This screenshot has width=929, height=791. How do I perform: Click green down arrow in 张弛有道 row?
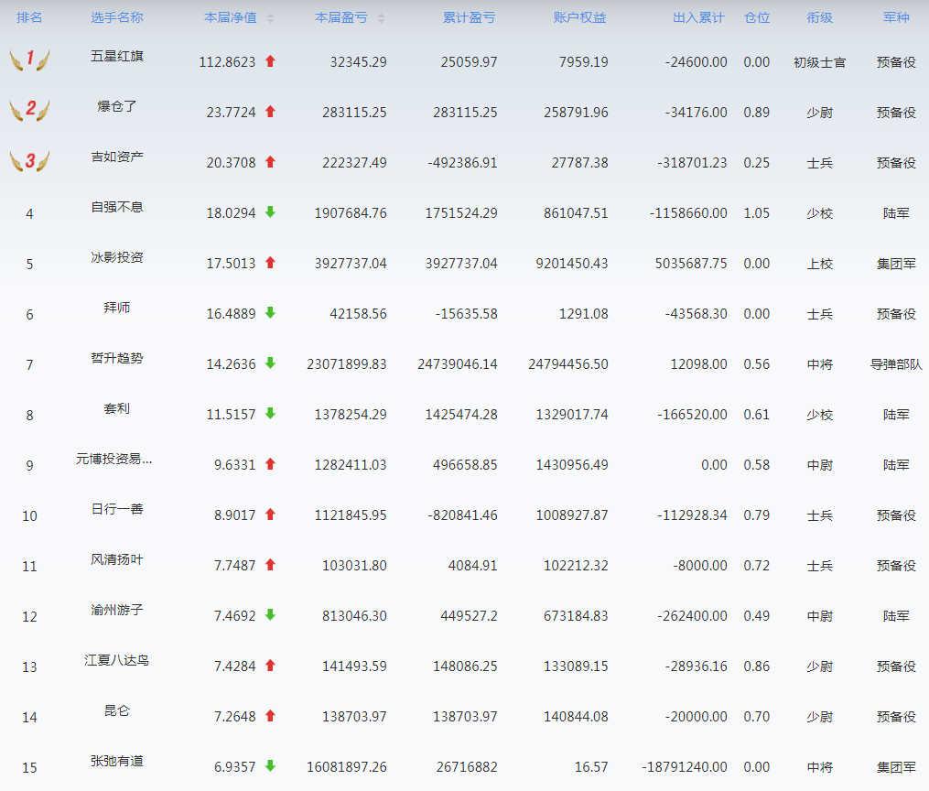(270, 766)
